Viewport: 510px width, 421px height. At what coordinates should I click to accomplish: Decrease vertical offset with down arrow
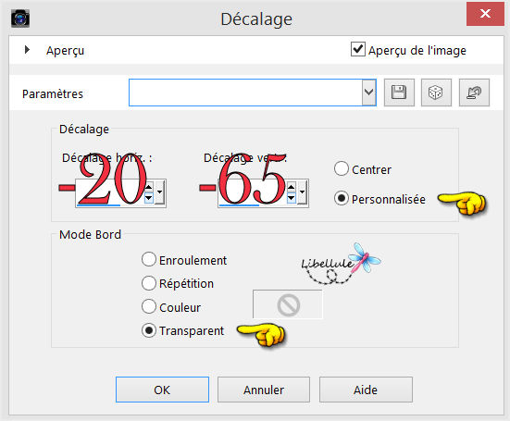pos(292,198)
